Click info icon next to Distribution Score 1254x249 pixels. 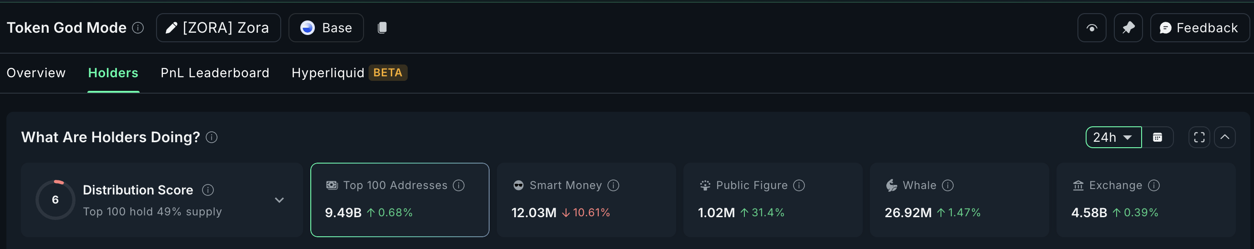click(x=208, y=189)
